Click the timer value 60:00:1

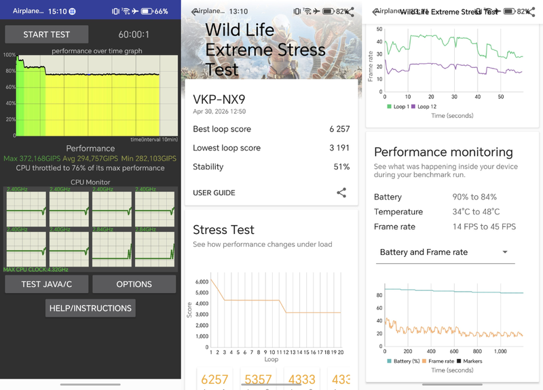pyautogui.click(x=134, y=35)
